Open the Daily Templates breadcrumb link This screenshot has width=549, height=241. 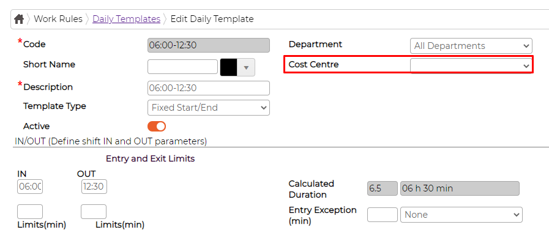point(127,19)
